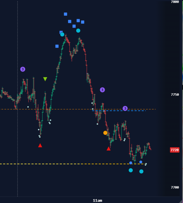Click the 11am time axis label
Image resolution: width=183 pixels, height=203 pixels.
(97, 200)
